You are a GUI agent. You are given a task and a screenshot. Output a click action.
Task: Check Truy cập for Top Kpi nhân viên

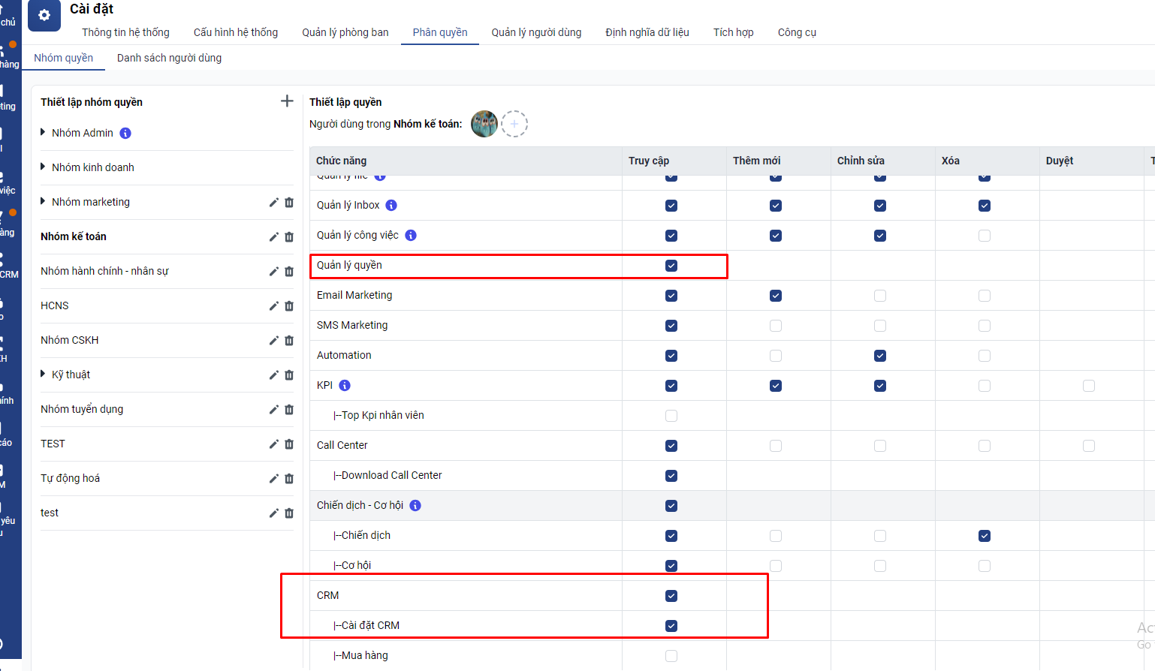(671, 416)
